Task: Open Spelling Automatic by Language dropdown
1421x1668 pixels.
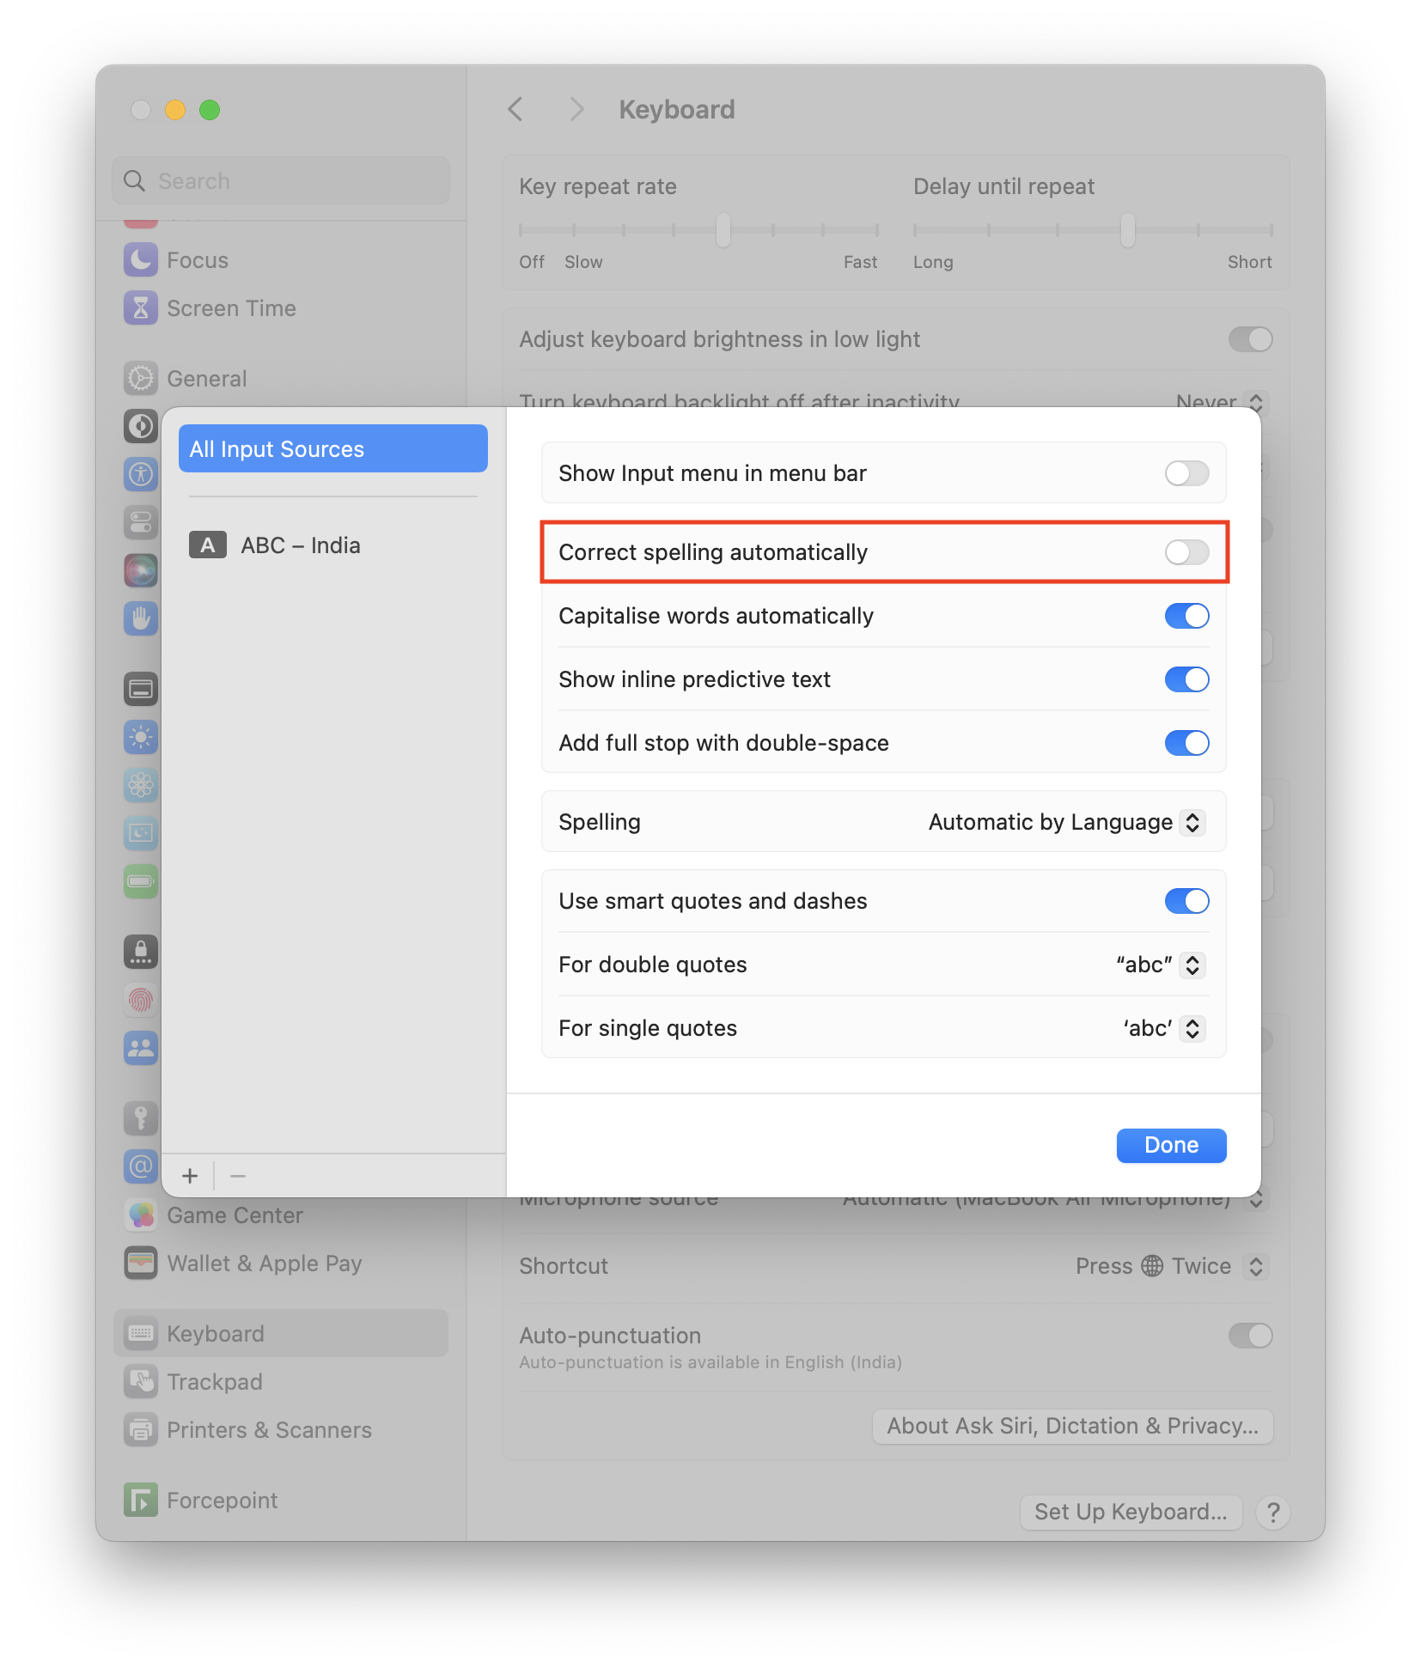Action: (x=1066, y=822)
